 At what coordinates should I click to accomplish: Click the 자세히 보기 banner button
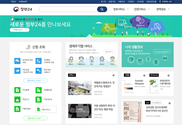(19, 30)
